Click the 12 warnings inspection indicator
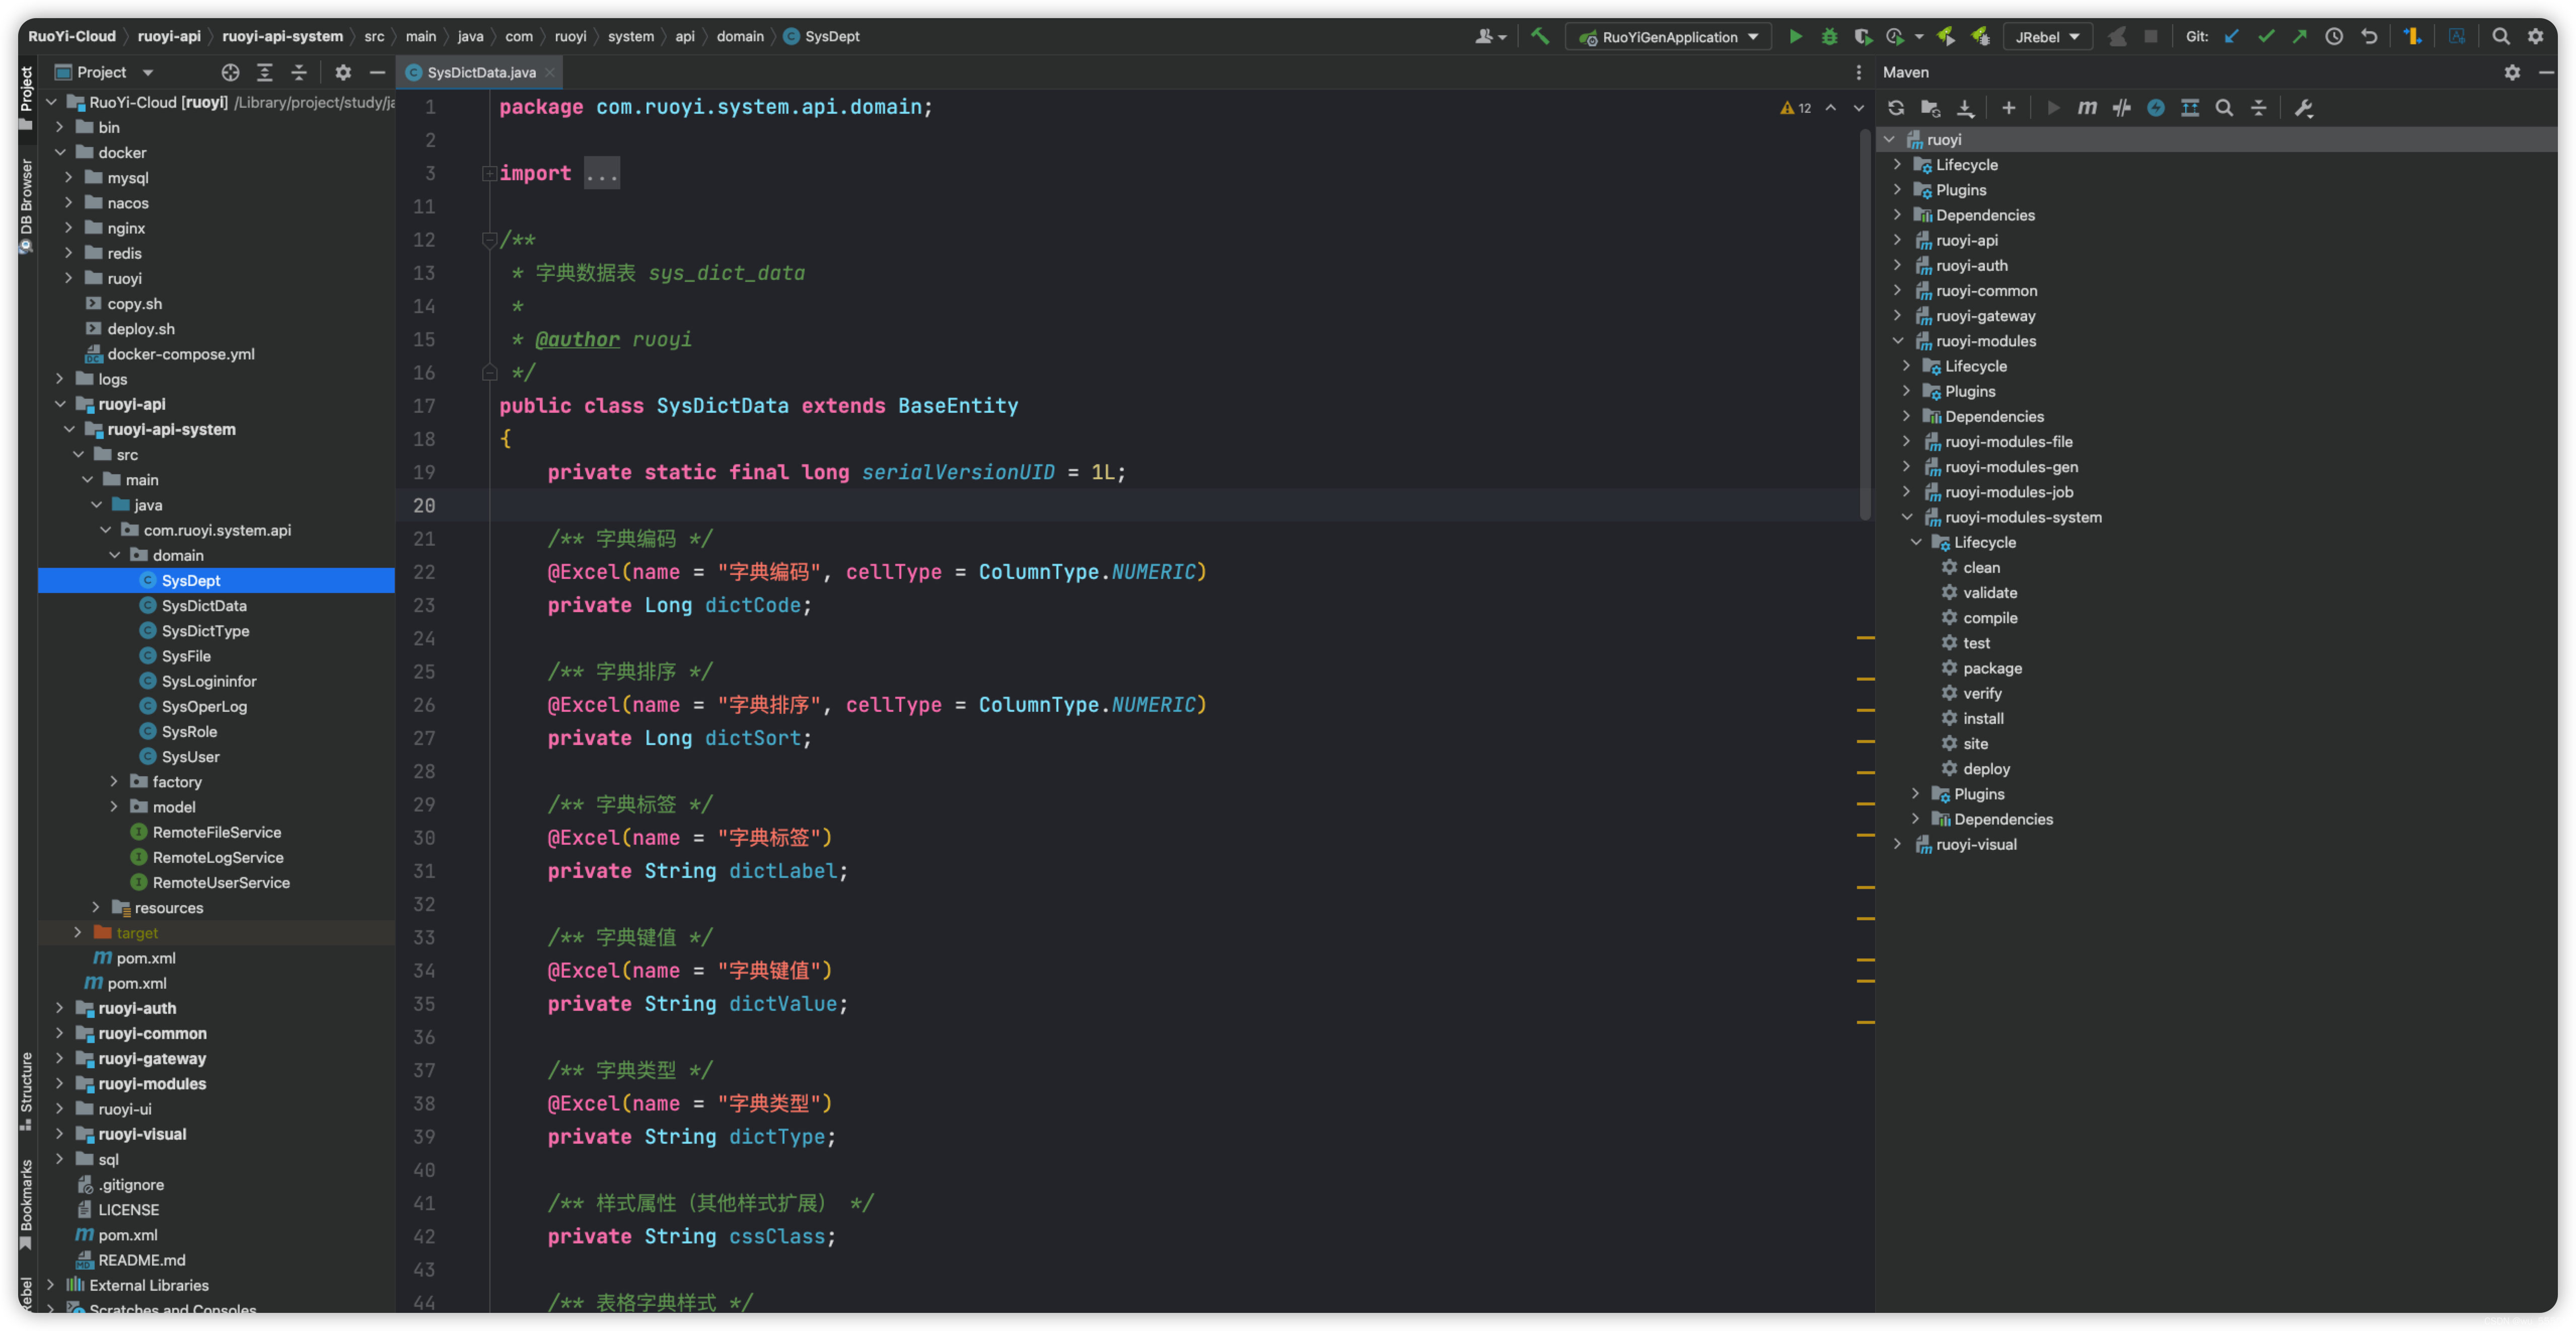 (x=1796, y=108)
